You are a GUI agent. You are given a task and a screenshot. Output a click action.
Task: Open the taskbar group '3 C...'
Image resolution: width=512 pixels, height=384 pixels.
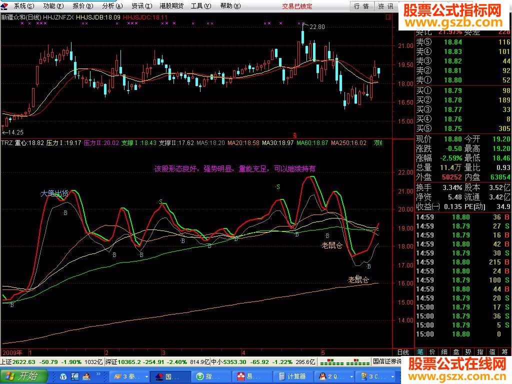coord(374,376)
